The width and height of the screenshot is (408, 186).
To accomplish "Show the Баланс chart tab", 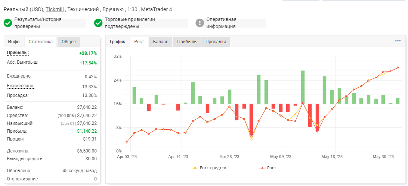I will [161, 42].
